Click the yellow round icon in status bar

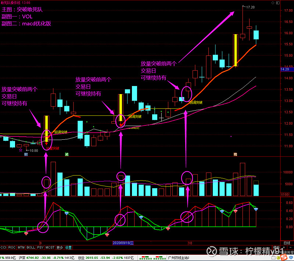(x=278, y=258)
